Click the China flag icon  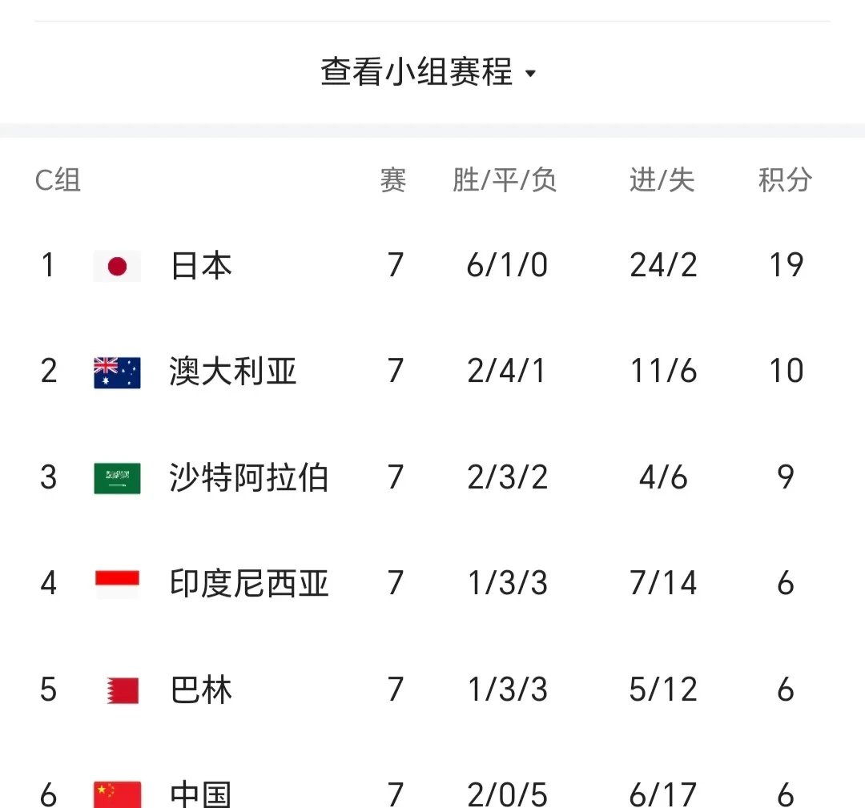[x=117, y=793]
